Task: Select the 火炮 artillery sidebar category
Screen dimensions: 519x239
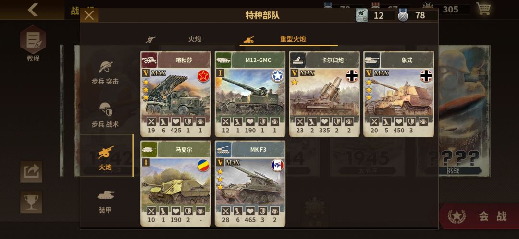Action: (x=106, y=155)
